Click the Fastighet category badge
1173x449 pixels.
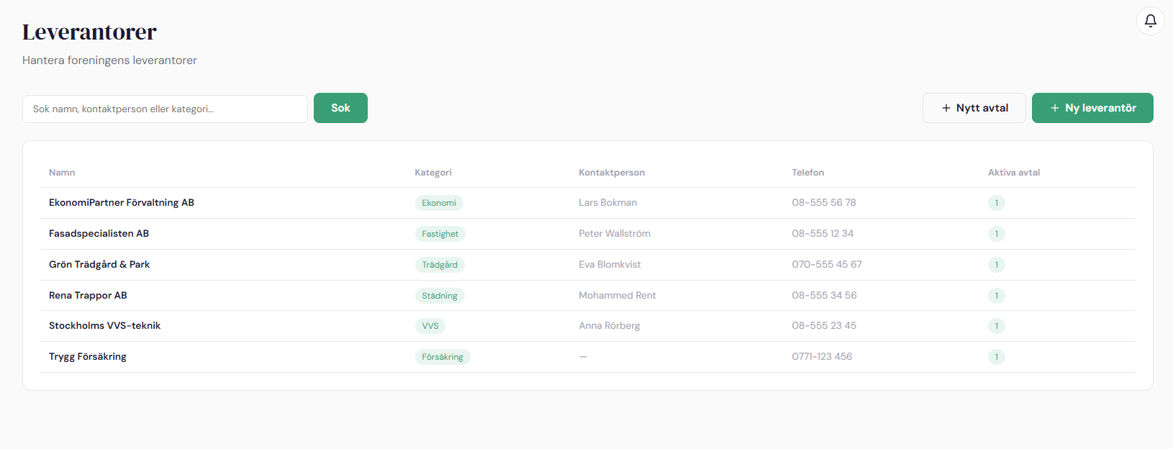(x=440, y=234)
